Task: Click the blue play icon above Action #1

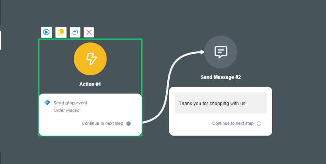Action: (46, 32)
